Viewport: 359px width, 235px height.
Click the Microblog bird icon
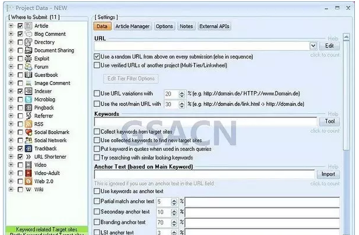[x=28, y=99]
